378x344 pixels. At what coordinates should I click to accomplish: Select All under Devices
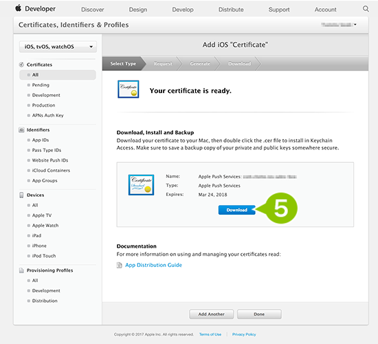(x=35, y=205)
